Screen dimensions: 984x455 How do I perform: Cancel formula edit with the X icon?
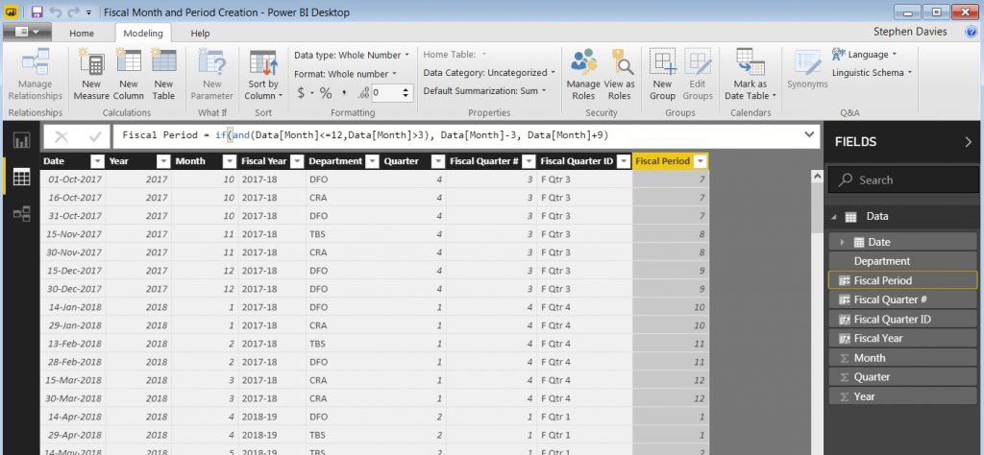tap(61, 136)
